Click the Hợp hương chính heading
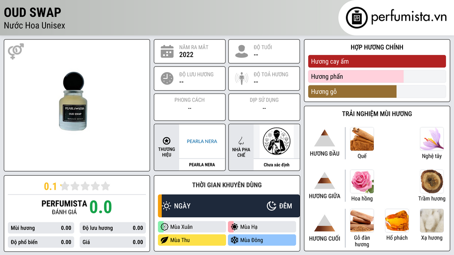 click(x=377, y=47)
